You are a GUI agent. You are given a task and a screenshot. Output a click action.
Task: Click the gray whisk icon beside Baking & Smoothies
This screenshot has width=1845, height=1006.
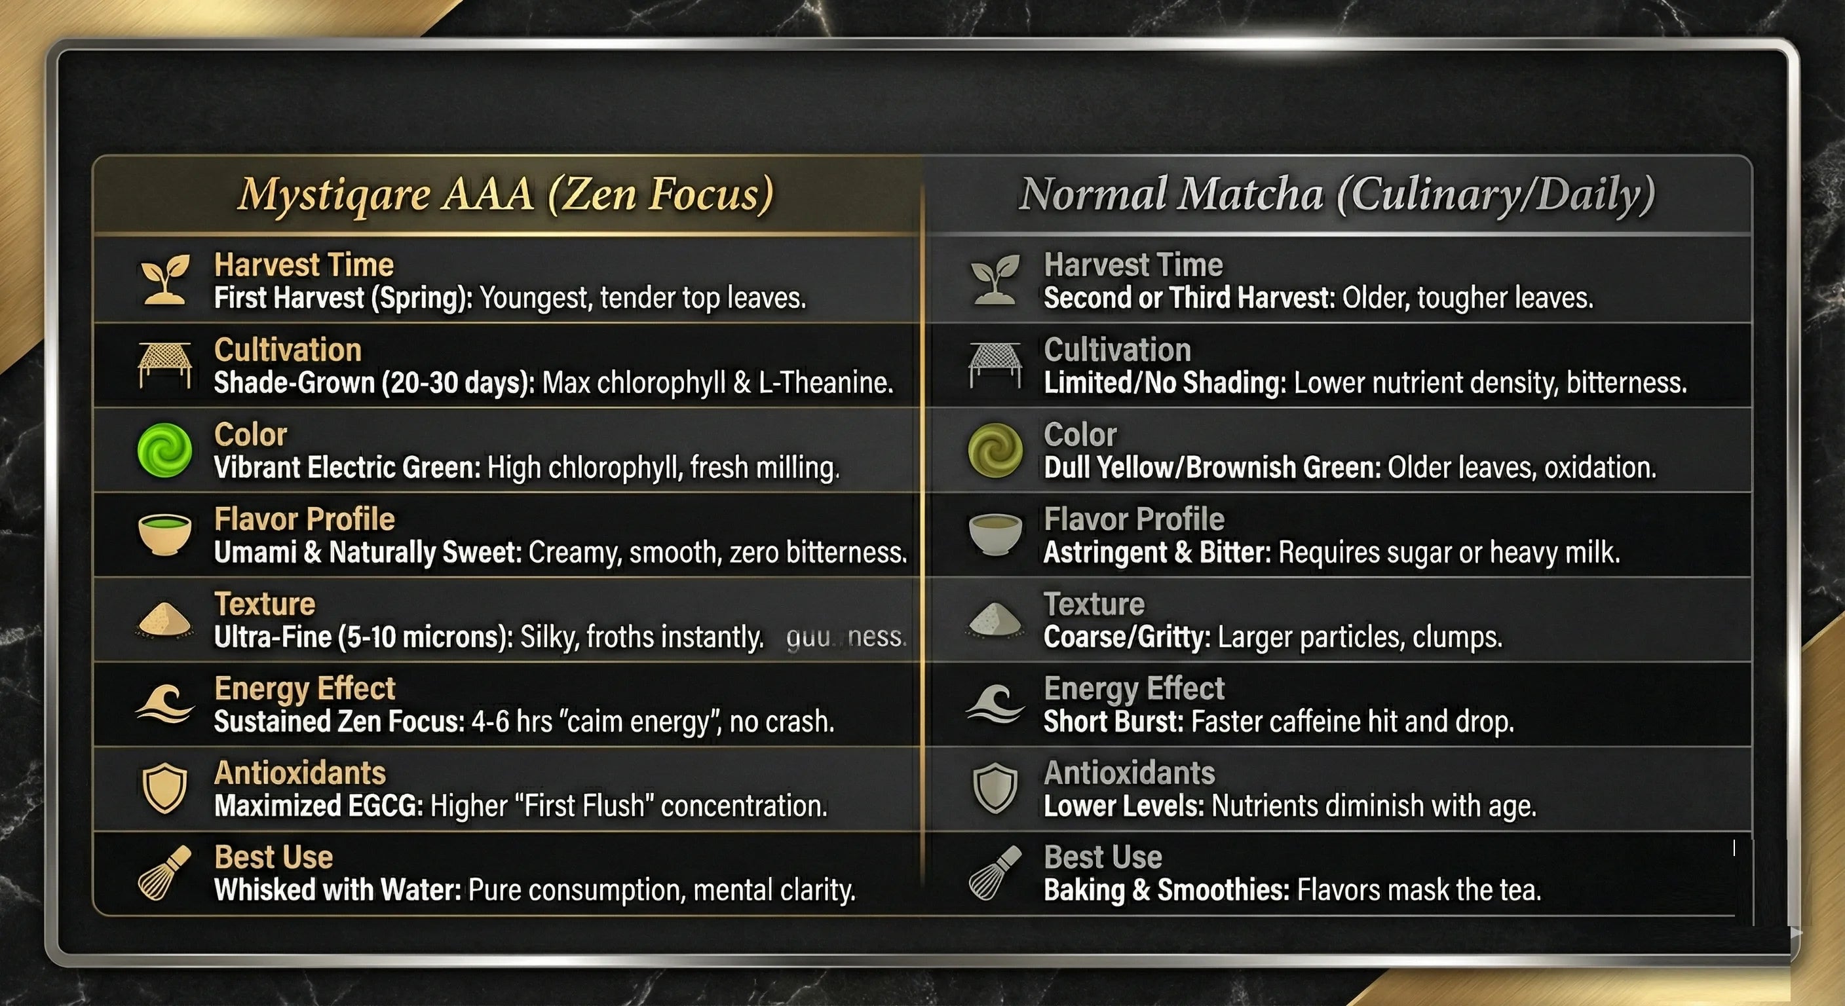995,872
